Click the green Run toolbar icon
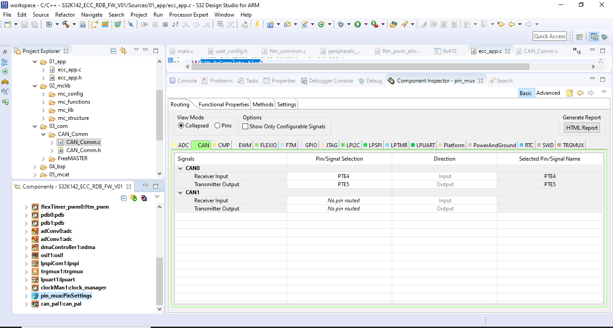This screenshot has height=328, width=613. pos(358,24)
